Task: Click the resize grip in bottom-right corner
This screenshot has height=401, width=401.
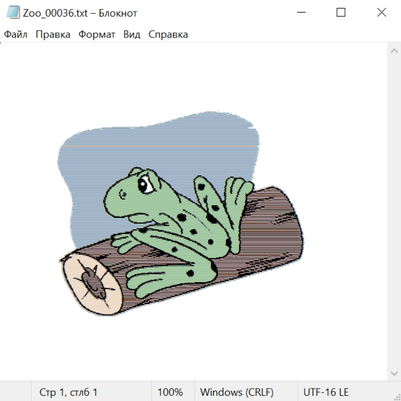Action: click(397, 397)
